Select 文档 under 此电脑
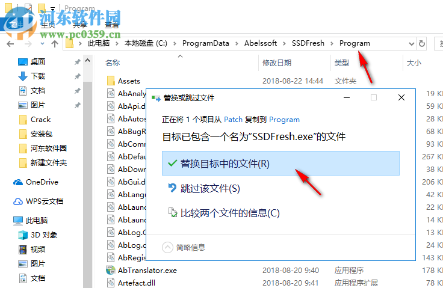 pos(38,278)
